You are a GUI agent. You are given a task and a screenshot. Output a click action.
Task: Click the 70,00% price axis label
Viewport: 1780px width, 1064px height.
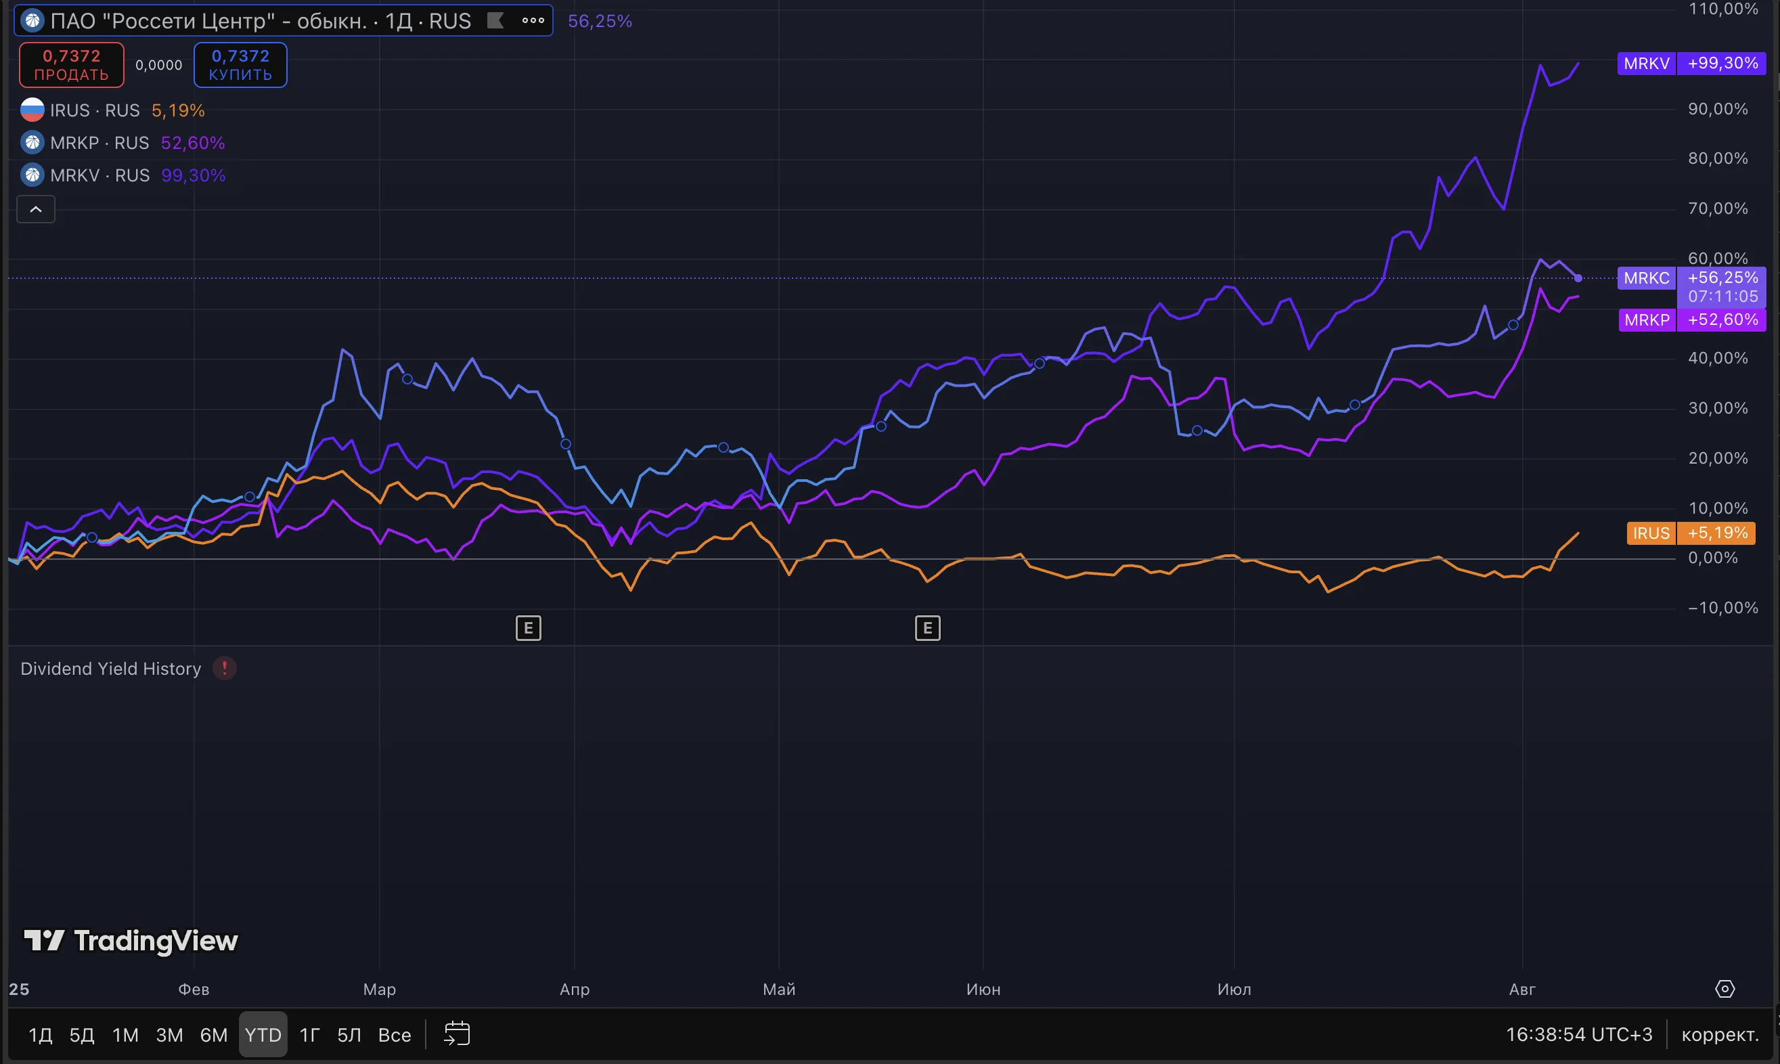point(1718,208)
